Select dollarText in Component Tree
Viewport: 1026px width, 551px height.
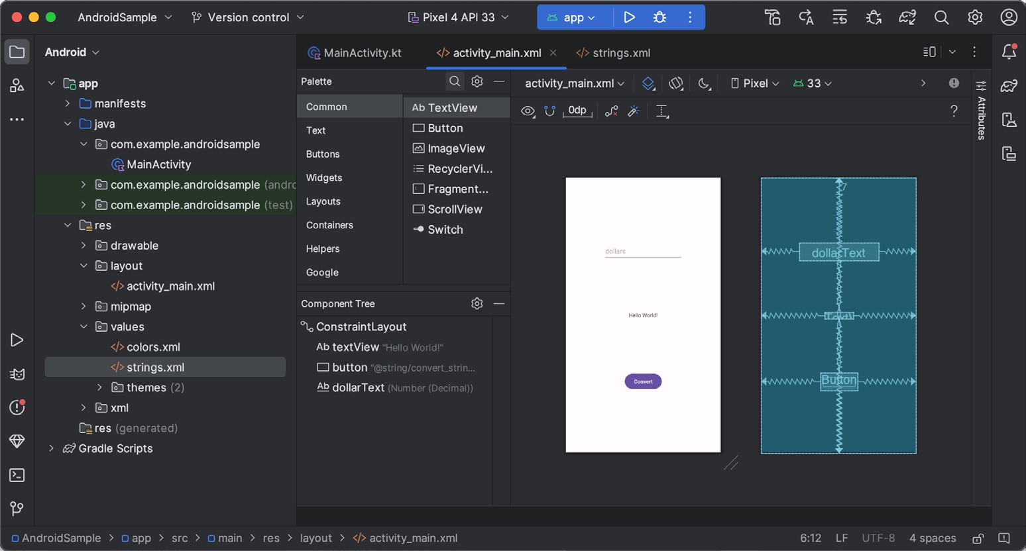point(395,387)
